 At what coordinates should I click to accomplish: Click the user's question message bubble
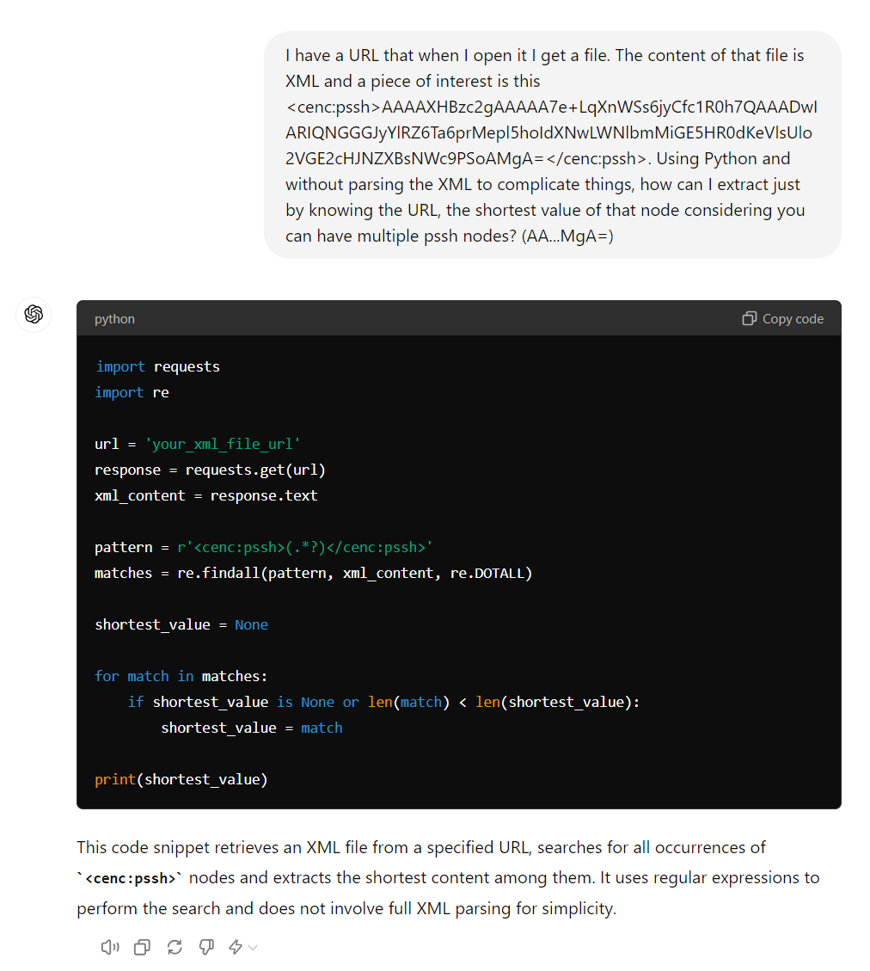click(552, 144)
